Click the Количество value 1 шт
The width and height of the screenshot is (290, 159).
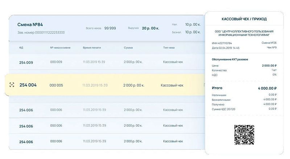274,70
